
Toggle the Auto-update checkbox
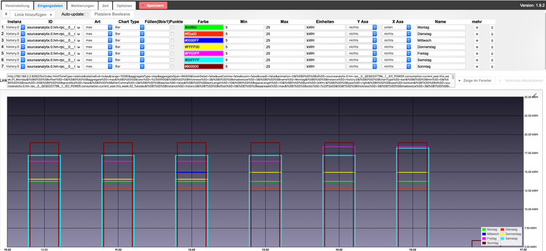87,15
